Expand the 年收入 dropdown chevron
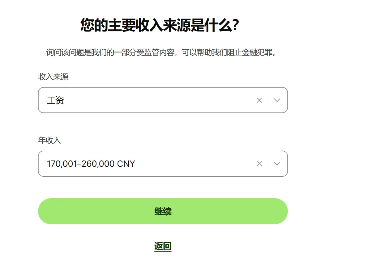The width and height of the screenshot is (388, 269). click(277, 164)
